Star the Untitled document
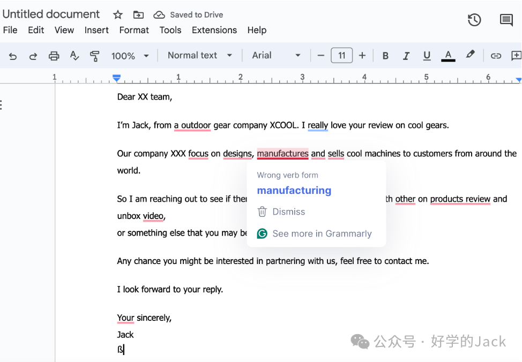This screenshot has width=522, height=362. (x=117, y=14)
